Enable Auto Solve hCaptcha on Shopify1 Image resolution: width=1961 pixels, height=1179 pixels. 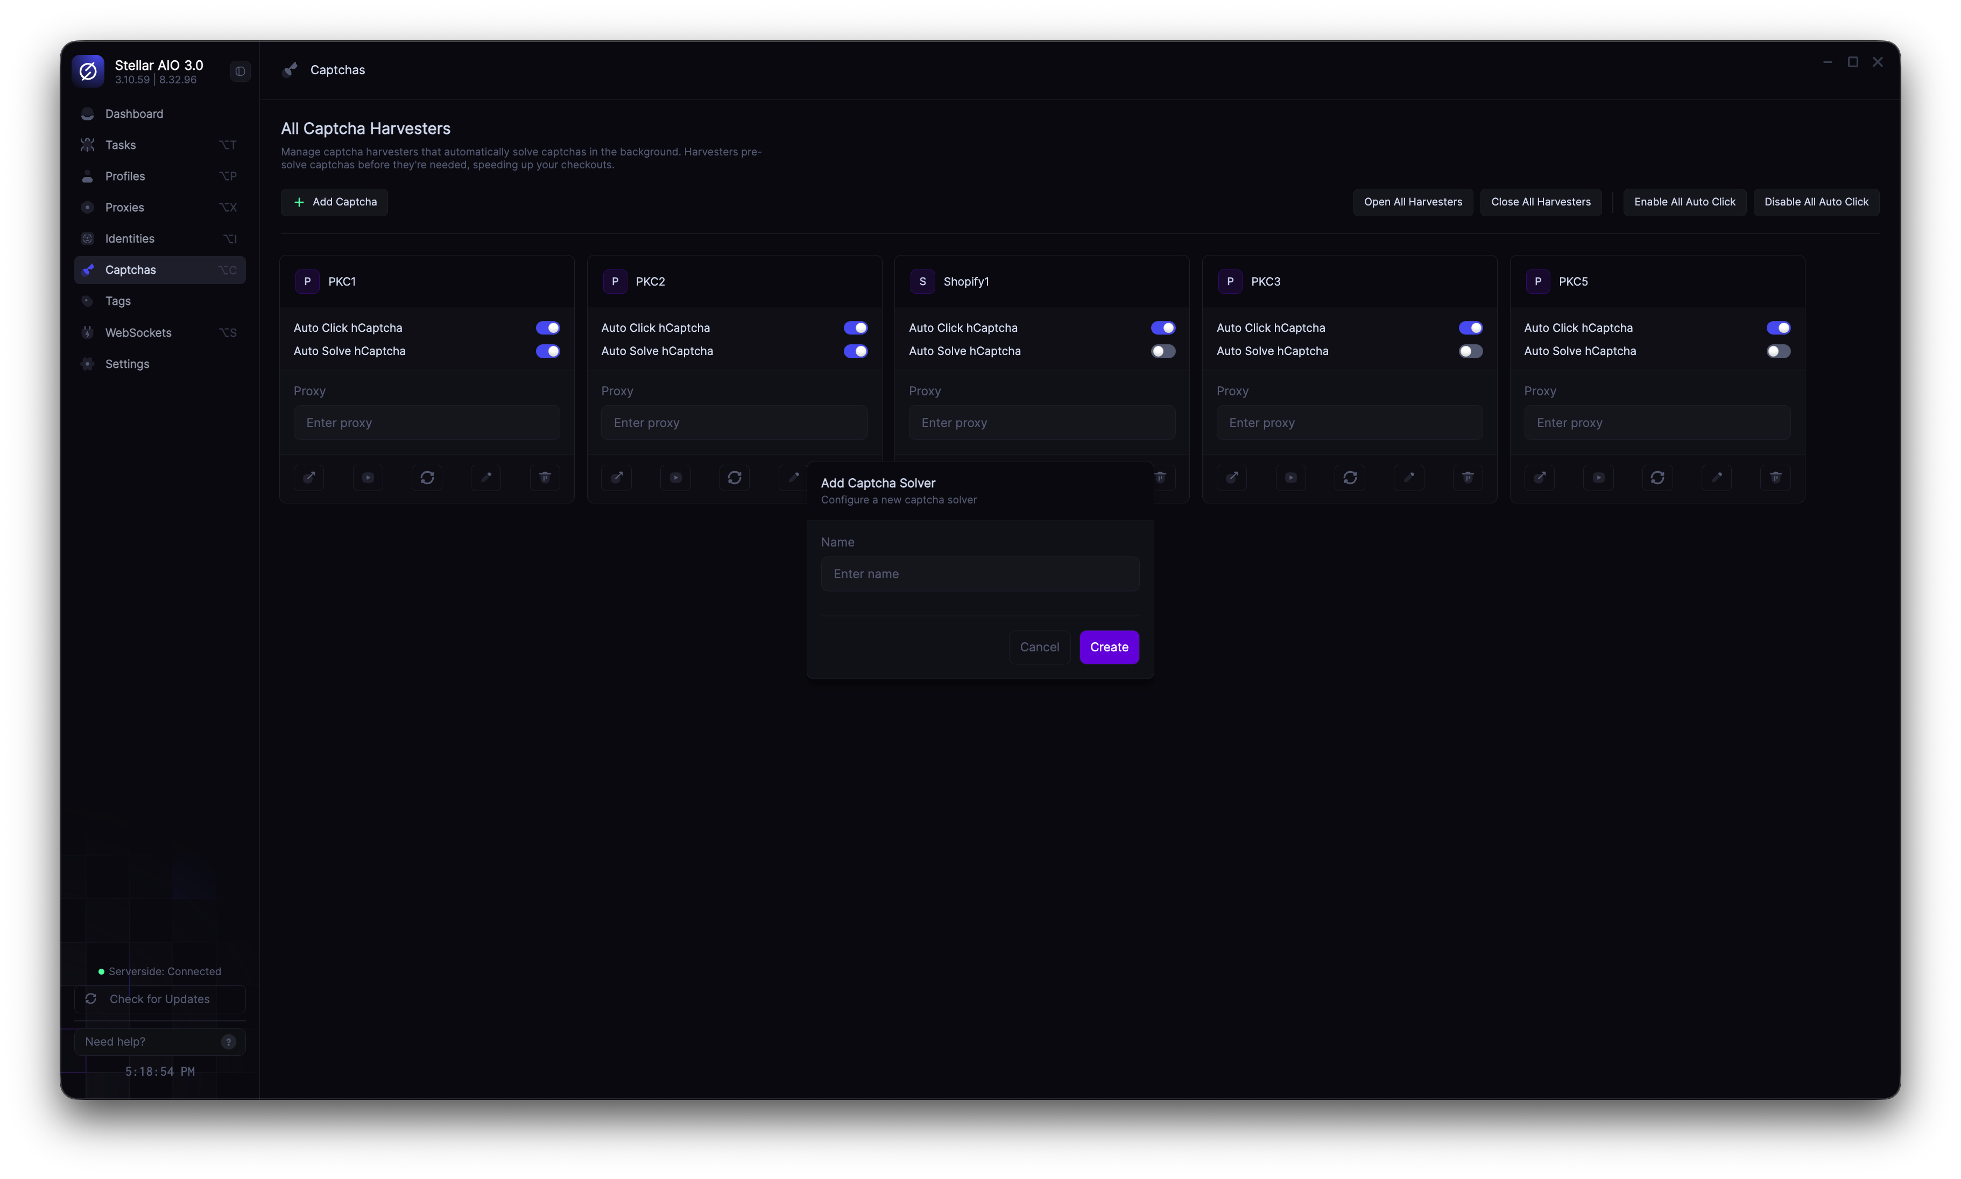click(1162, 351)
